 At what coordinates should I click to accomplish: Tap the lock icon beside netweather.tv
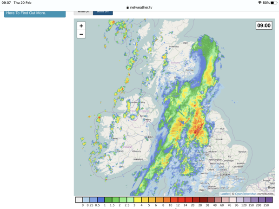point(127,7)
